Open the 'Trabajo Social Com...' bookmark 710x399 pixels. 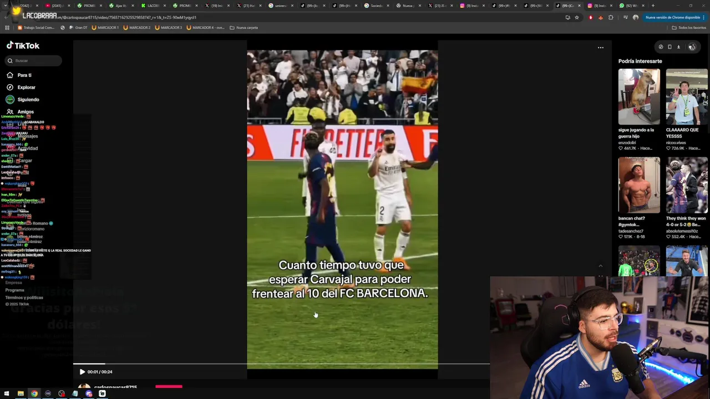coord(36,27)
